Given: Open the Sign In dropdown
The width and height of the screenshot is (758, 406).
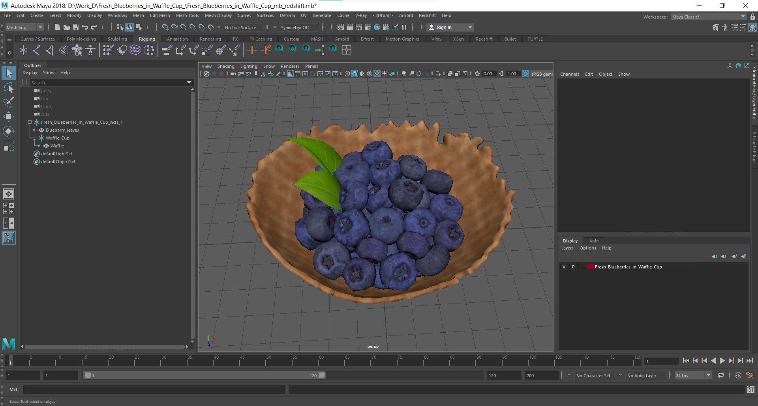Looking at the screenshot, I should (x=450, y=27).
